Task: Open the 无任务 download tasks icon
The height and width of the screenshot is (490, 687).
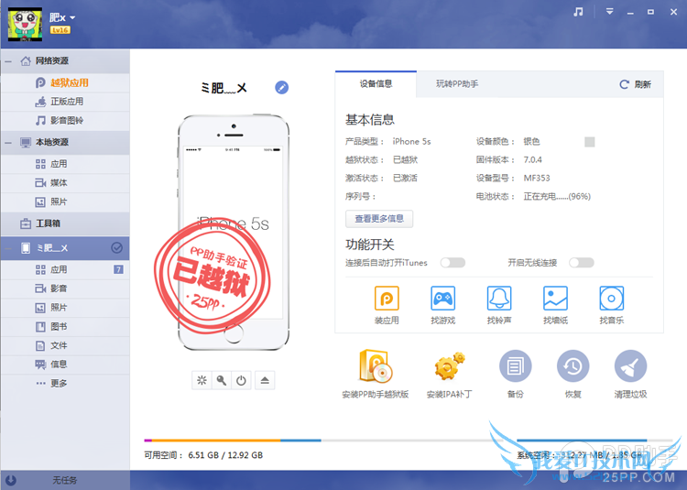Action: pyautogui.click(x=10, y=480)
